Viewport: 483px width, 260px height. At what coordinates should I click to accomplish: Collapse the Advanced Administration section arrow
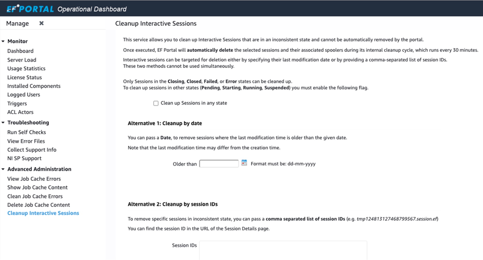tap(3, 169)
